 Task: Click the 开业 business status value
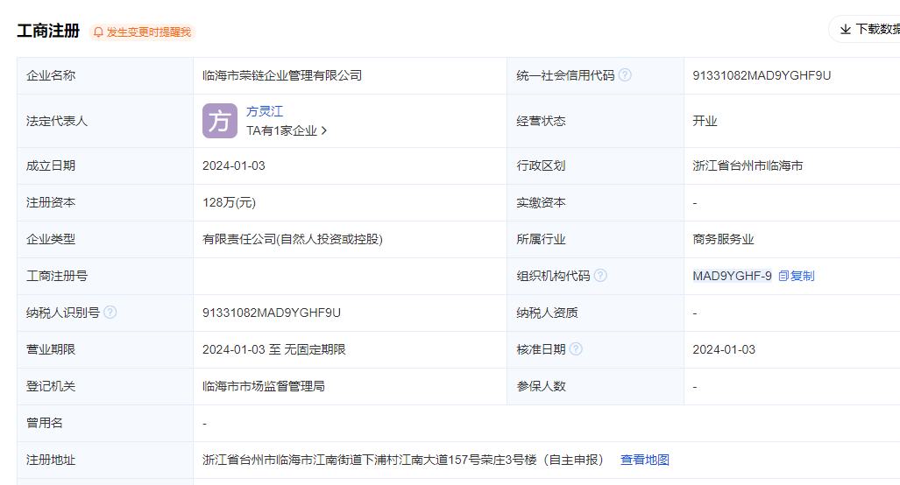tap(705, 121)
